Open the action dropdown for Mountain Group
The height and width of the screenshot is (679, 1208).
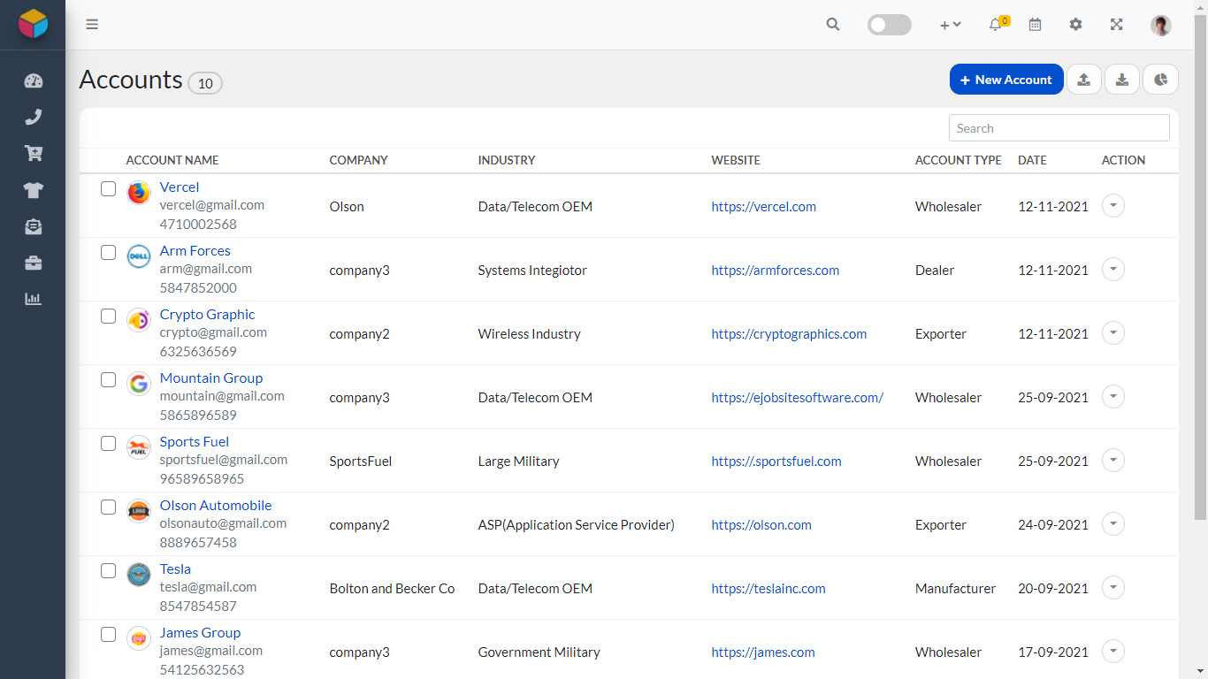[1113, 397]
